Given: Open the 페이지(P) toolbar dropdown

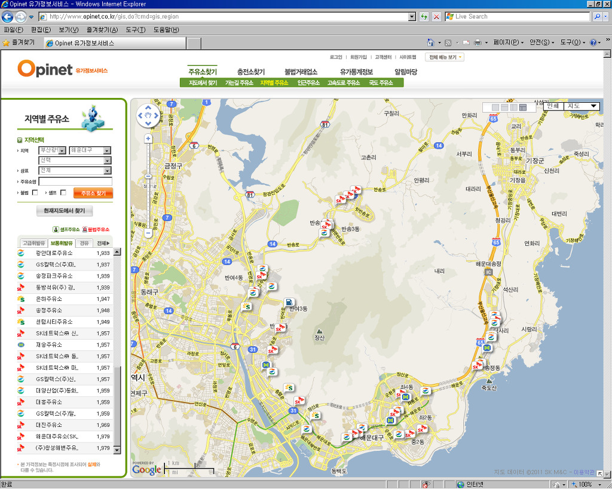Looking at the screenshot, I should [508, 42].
